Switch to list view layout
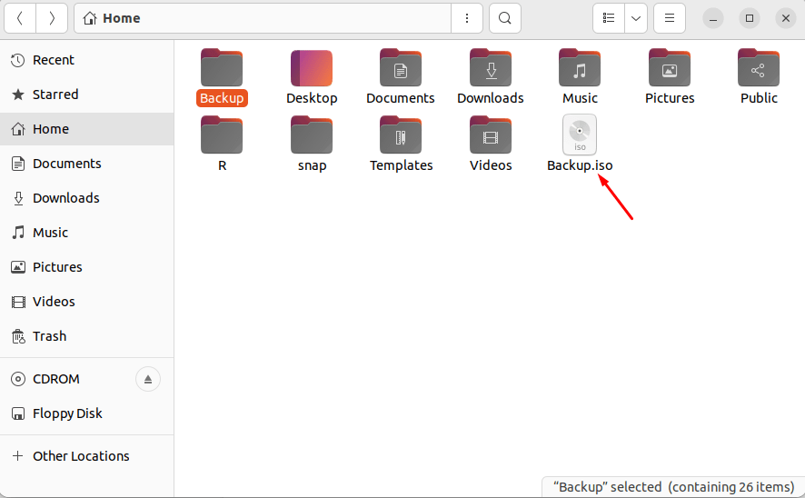Viewport: 805px width, 498px height. tap(609, 18)
